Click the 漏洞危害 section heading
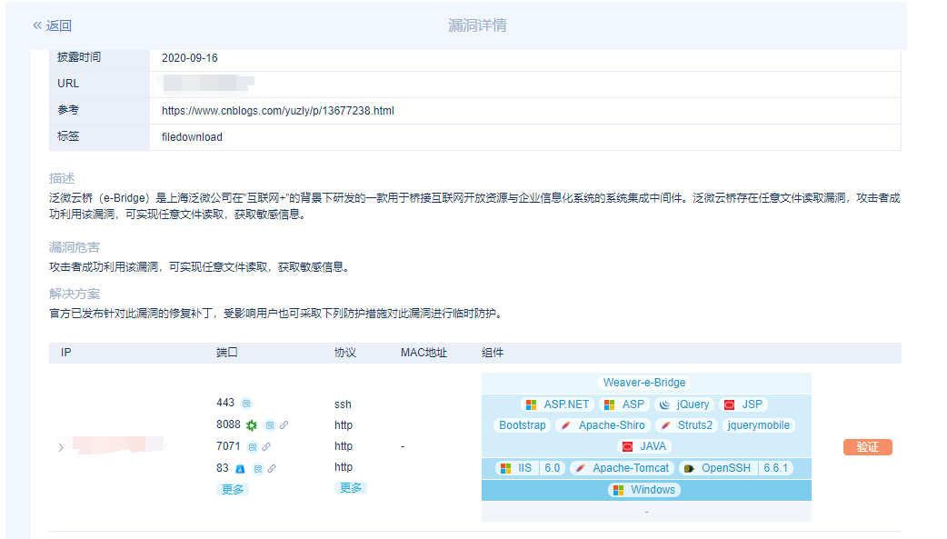Image resolution: width=947 pixels, height=539 pixels. point(75,247)
